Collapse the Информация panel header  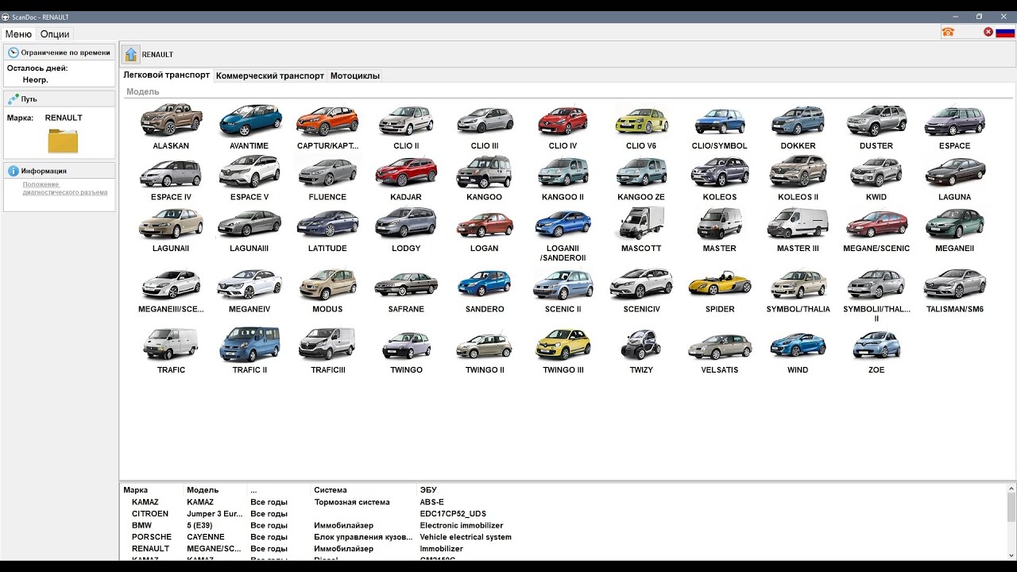point(60,171)
